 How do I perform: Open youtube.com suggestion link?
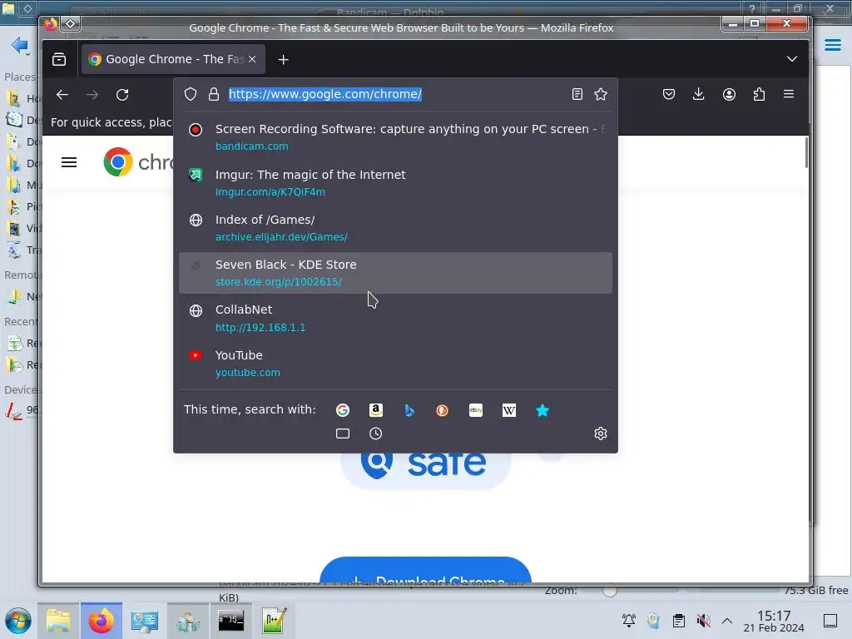[248, 373]
